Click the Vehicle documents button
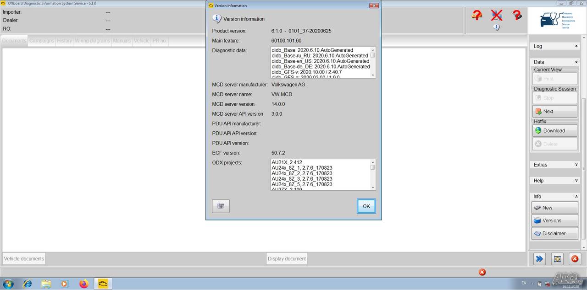The image size is (587, 290). point(24,259)
